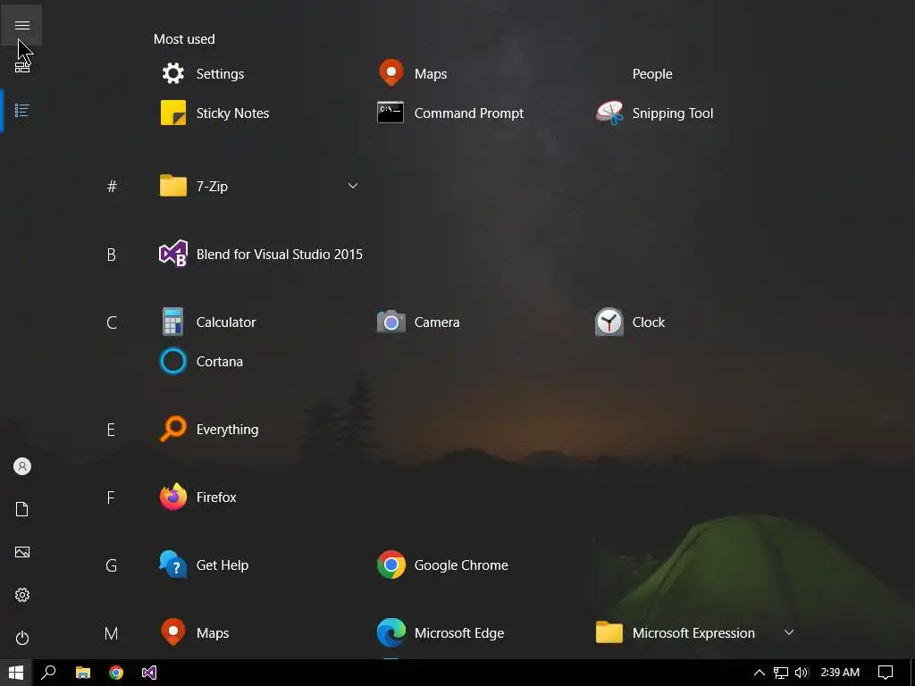Click the E letter header

point(112,430)
